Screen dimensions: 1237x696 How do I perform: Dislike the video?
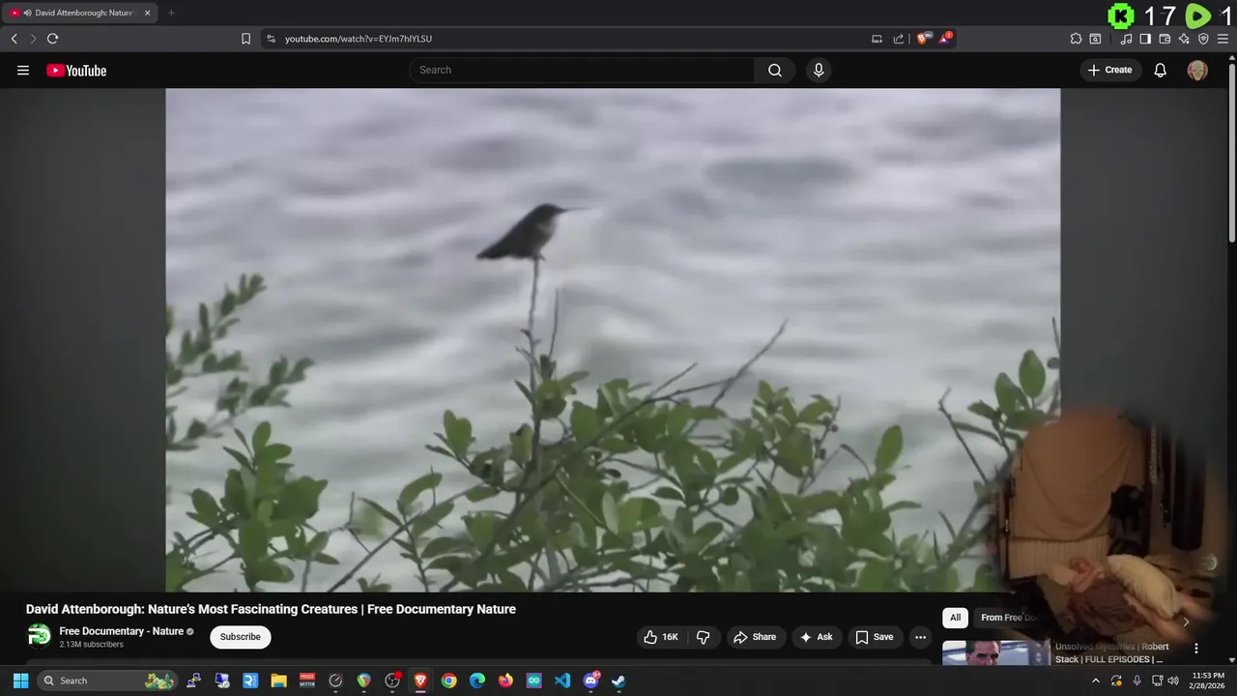click(703, 637)
